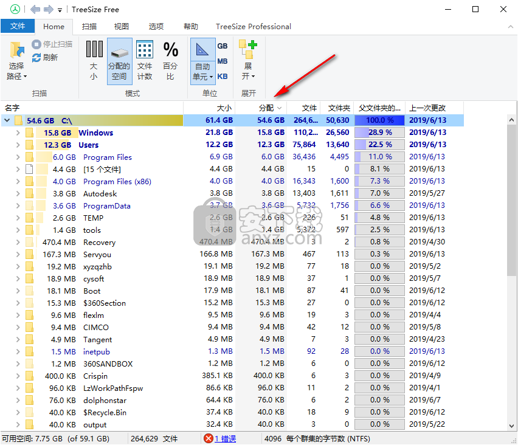
Task: Click the $Recycle.Bin folder icon
Action: (x=29, y=412)
